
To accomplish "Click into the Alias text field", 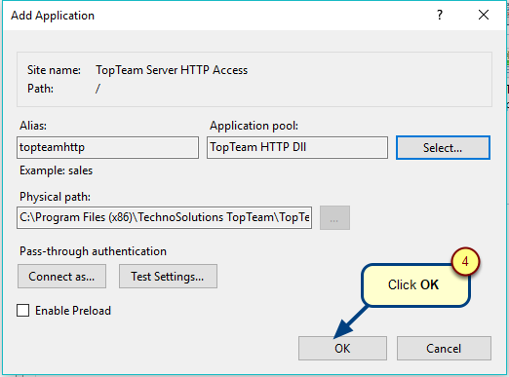I will point(107,147).
